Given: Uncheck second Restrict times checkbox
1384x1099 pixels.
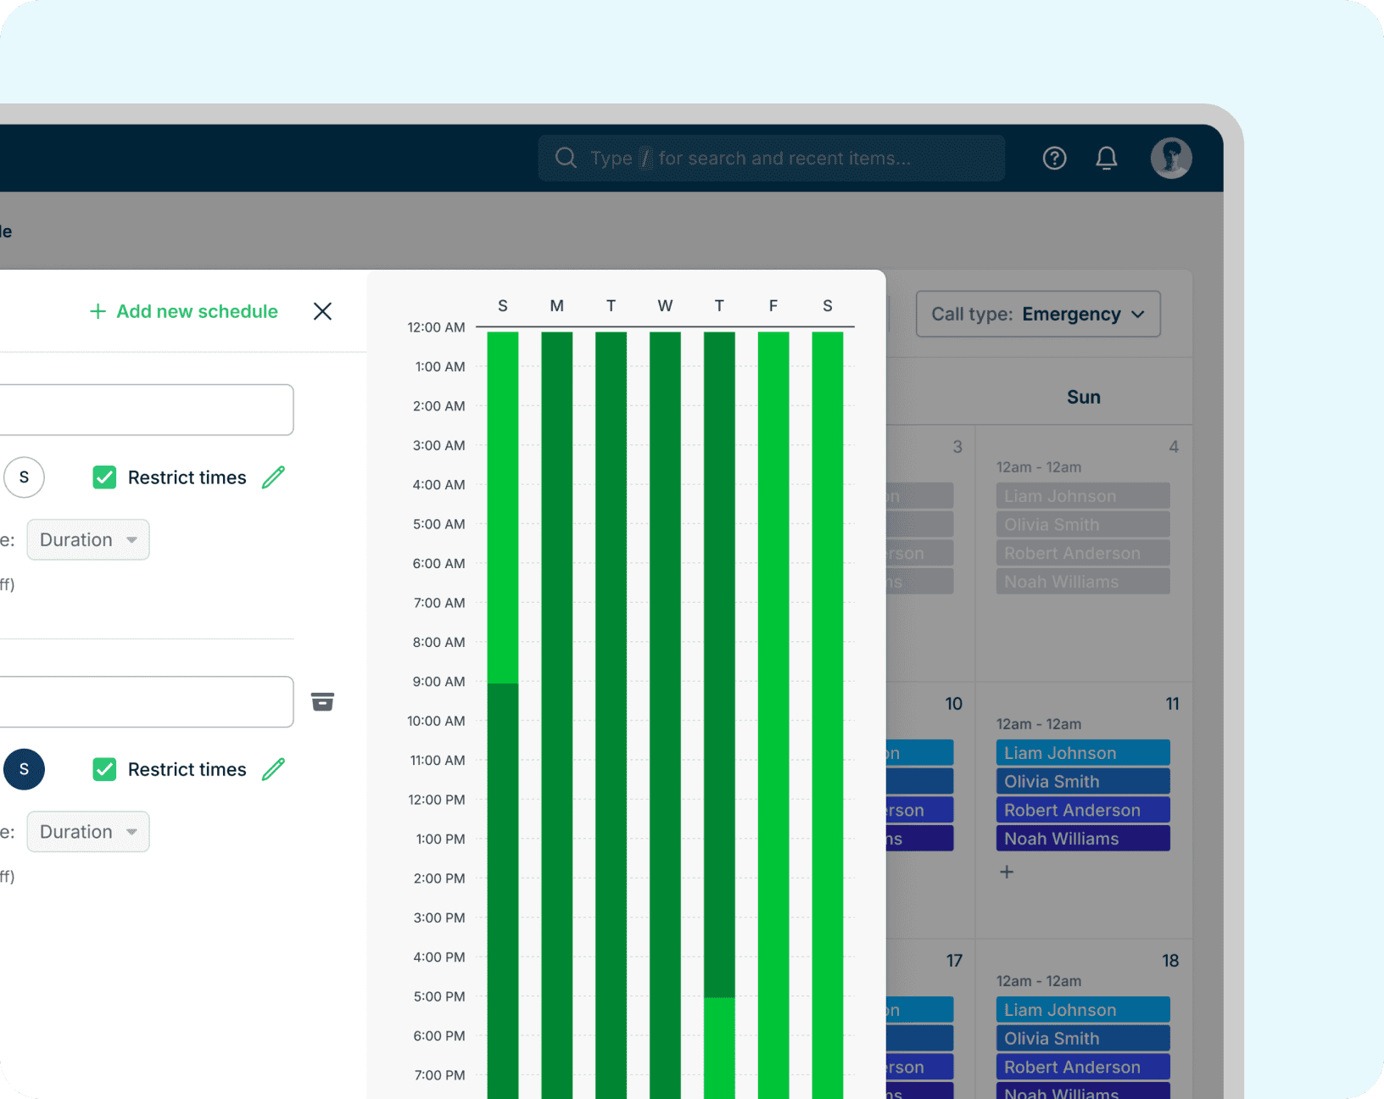Looking at the screenshot, I should [104, 769].
